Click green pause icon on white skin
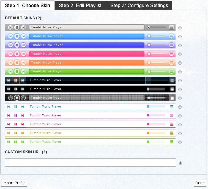 tap(15, 142)
